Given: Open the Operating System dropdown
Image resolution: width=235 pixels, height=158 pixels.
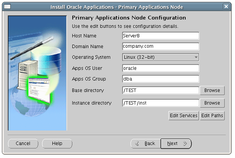Looking at the screenshot, I should tap(161, 57).
